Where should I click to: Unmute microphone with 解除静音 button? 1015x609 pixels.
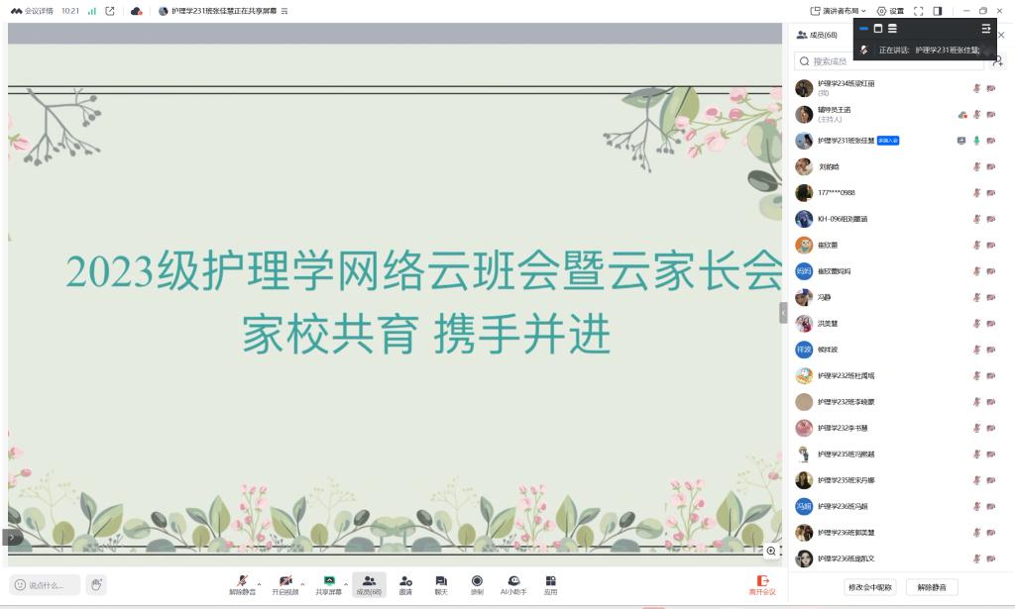242,584
